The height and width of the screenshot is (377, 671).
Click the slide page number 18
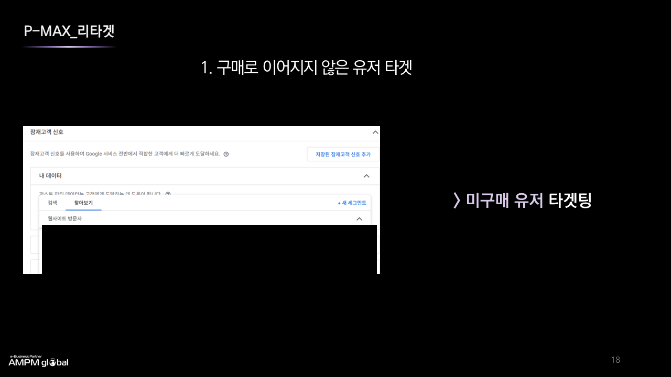point(615,360)
